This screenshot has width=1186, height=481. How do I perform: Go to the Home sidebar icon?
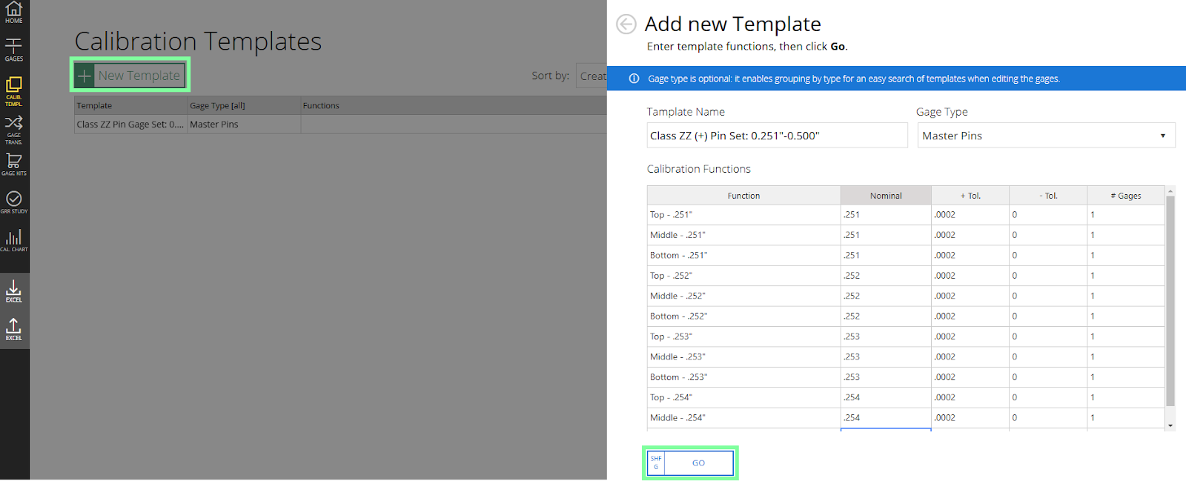coord(14,13)
